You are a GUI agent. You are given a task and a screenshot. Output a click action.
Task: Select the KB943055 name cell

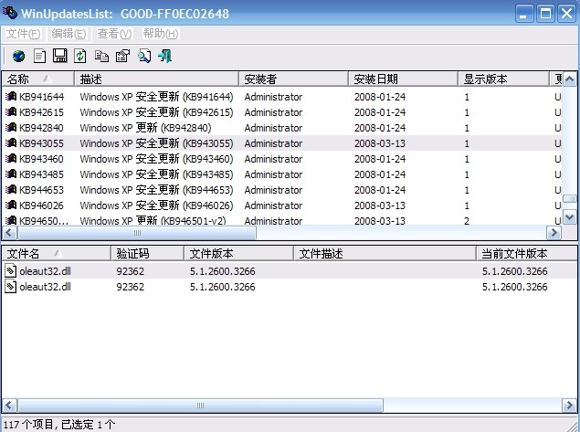pos(41,143)
